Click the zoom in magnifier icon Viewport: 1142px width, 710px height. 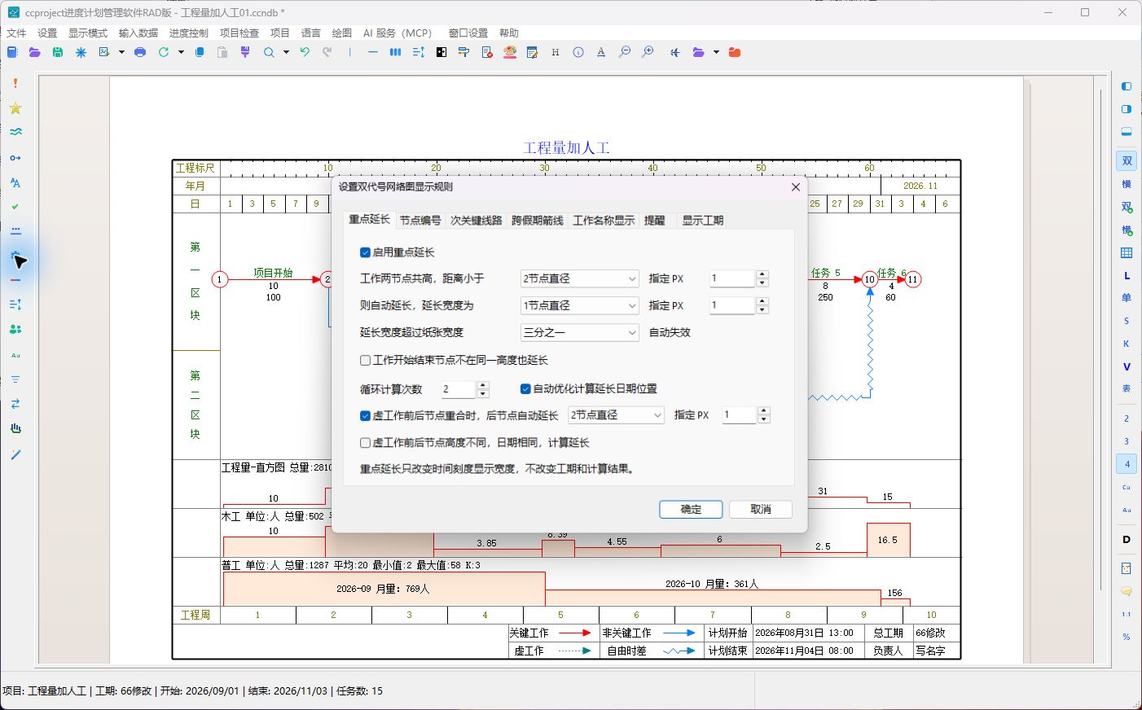(648, 52)
